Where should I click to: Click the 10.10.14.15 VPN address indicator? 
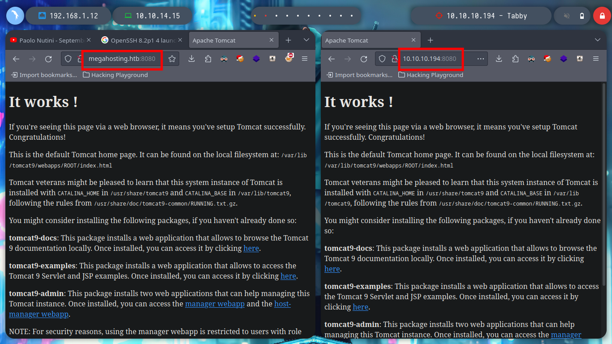tap(152, 16)
